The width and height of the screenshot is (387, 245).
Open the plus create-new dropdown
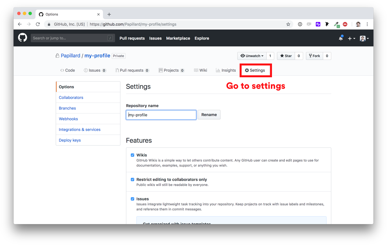(x=352, y=38)
